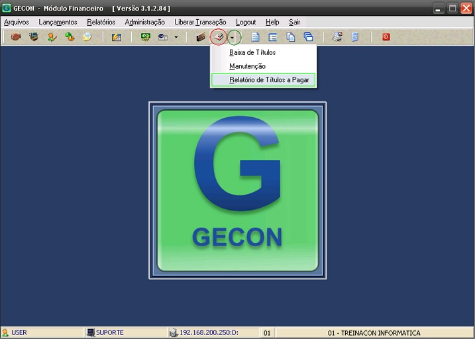Select Relatório de Títulos a Pagar
The height and width of the screenshot is (339, 475).
click(x=269, y=80)
